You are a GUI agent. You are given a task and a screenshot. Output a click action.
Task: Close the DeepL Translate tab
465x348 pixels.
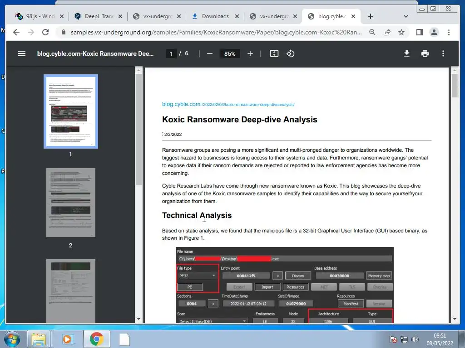(x=120, y=16)
